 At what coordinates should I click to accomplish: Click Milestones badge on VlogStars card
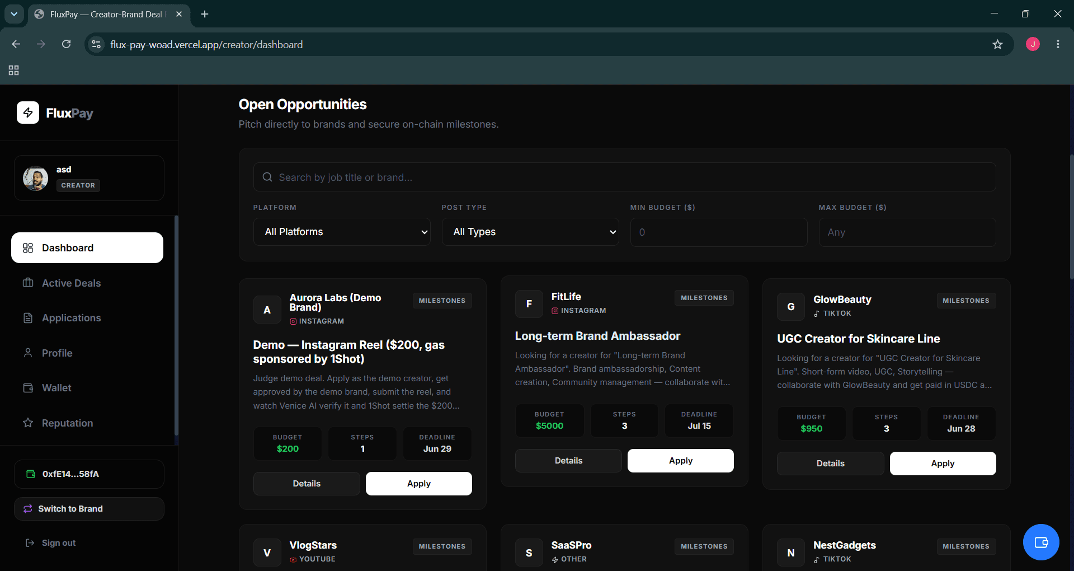pos(442,546)
